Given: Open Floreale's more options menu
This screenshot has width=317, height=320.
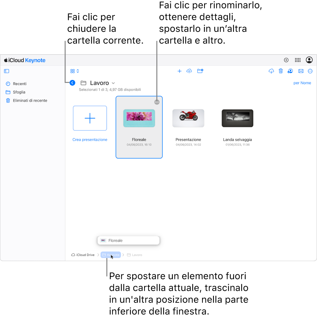Looking at the screenshot, I should (x=157, y=102).
